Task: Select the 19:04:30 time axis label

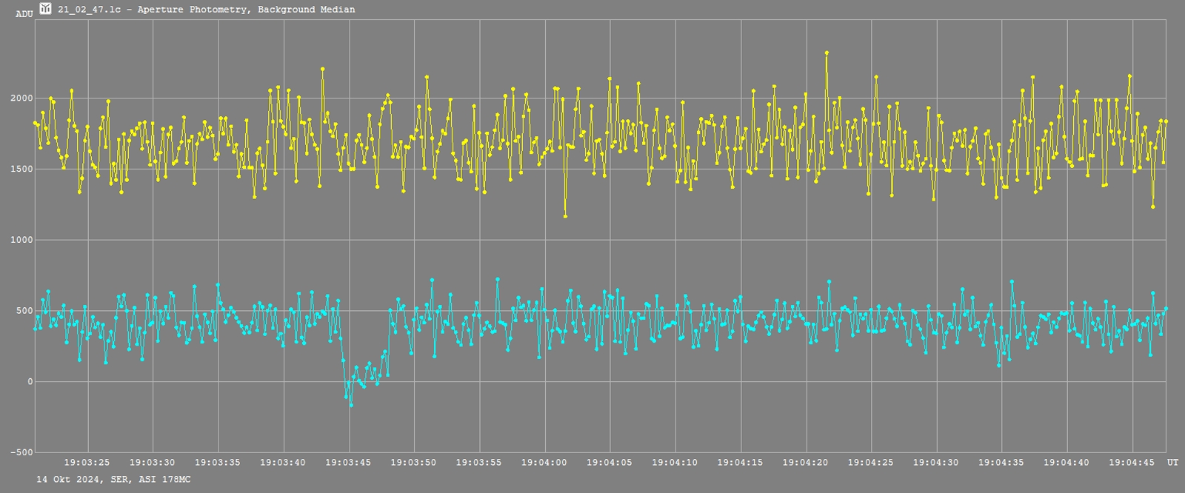Action: [x=936, y=463]
